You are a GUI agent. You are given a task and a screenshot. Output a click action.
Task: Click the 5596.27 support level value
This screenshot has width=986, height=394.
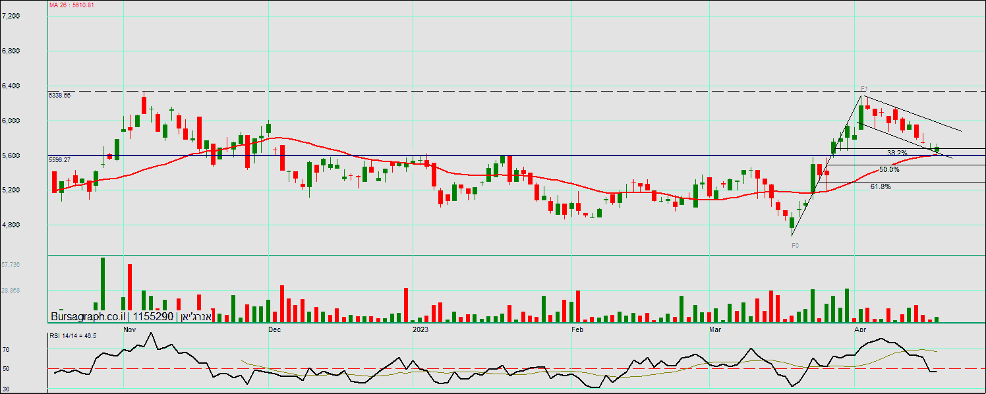click(60, 160)
